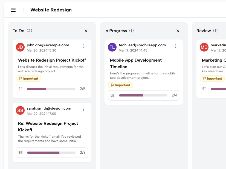Image resolution: width=226 pixels, height=169 pixels.
Task: Click checklist icon on the 2/5 progress row
Action: coord(21,89)
